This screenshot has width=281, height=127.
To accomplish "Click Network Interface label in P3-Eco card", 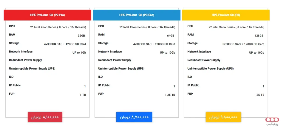I will point(110,52).
